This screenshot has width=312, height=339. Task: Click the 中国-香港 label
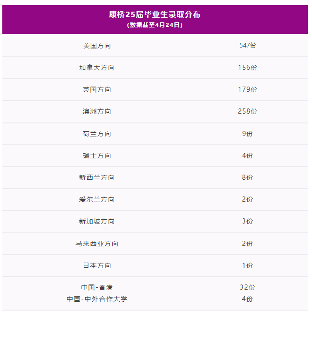click(x=97, y=287)
